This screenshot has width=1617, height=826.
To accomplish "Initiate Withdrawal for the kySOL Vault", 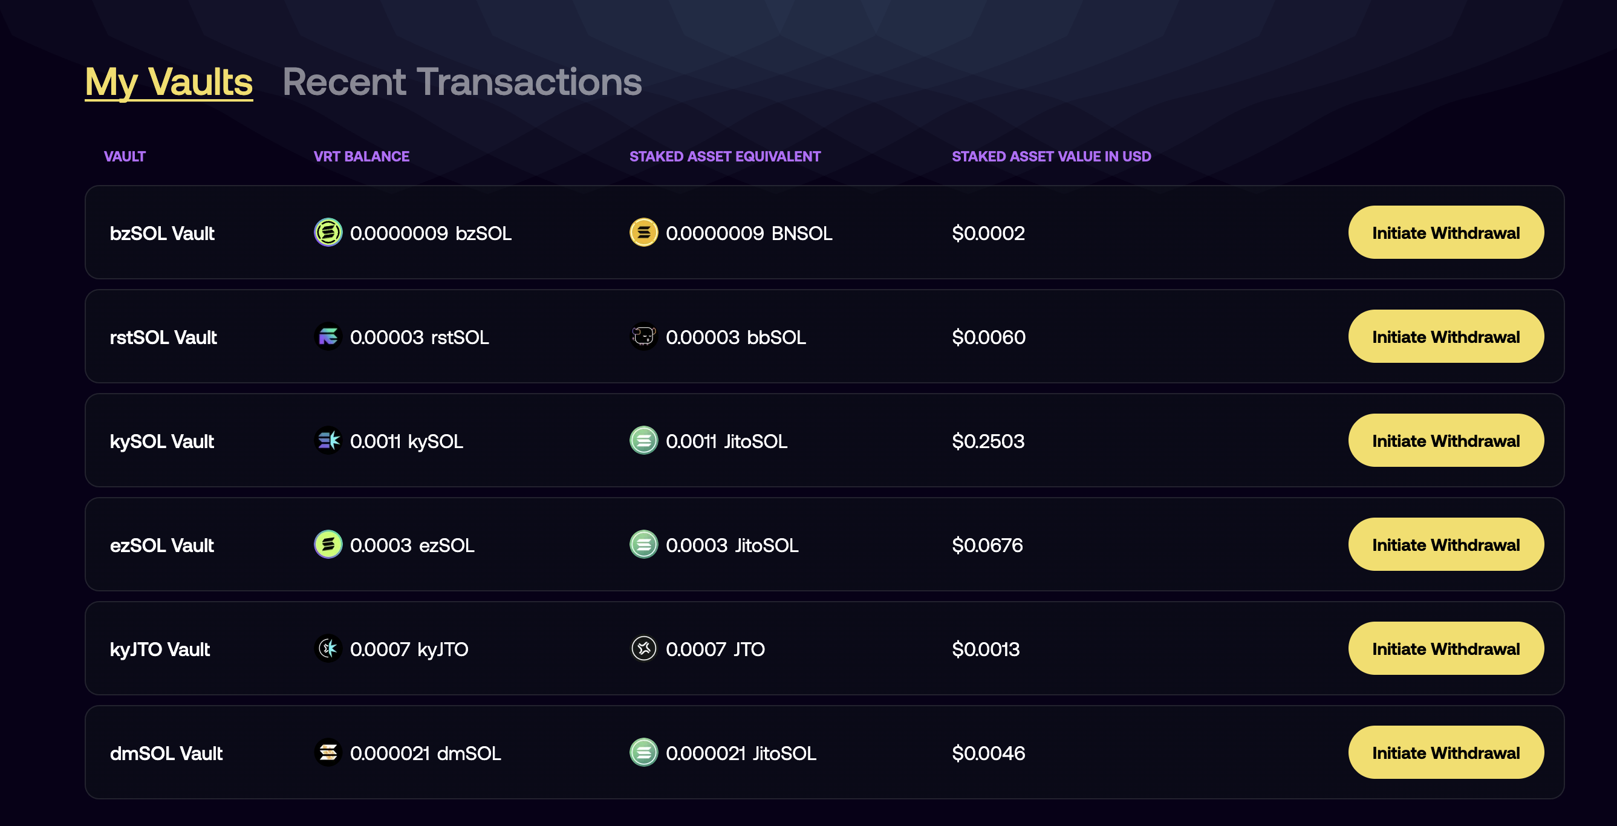I will [x=1446, y=441].
